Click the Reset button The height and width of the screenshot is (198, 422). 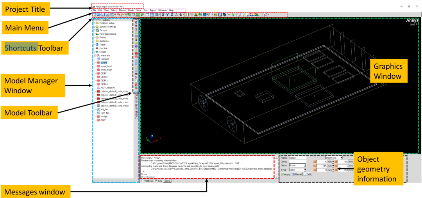point(297,174)
